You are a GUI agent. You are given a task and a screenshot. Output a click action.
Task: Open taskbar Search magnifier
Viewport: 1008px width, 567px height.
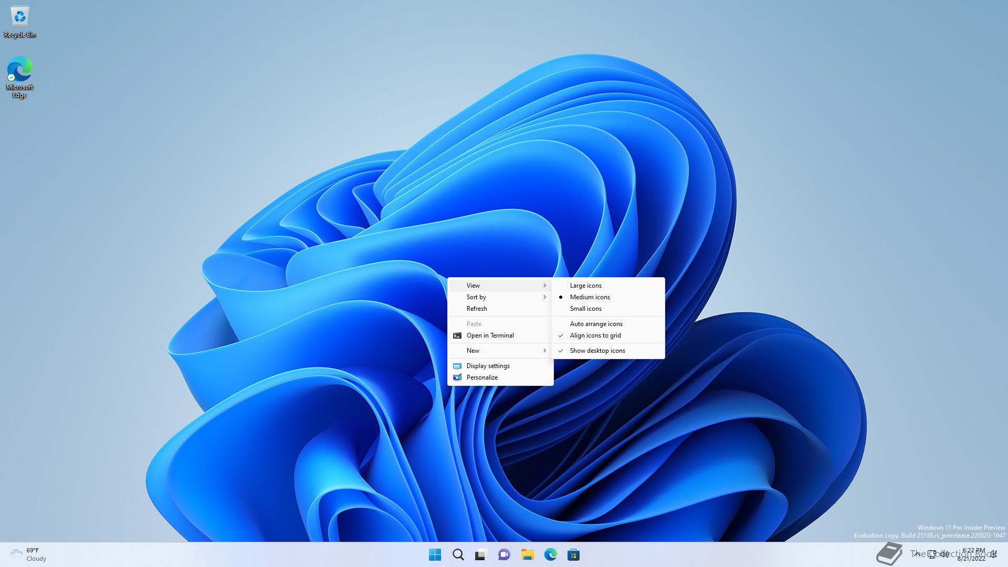(458, 554)
